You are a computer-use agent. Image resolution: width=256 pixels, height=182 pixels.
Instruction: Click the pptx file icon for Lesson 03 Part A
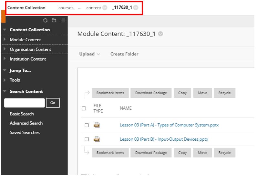97,125
